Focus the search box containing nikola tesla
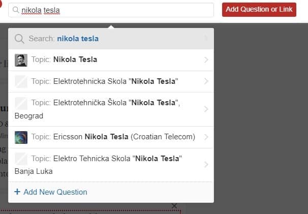The image size is (308, 214). [x=111, y=10]
